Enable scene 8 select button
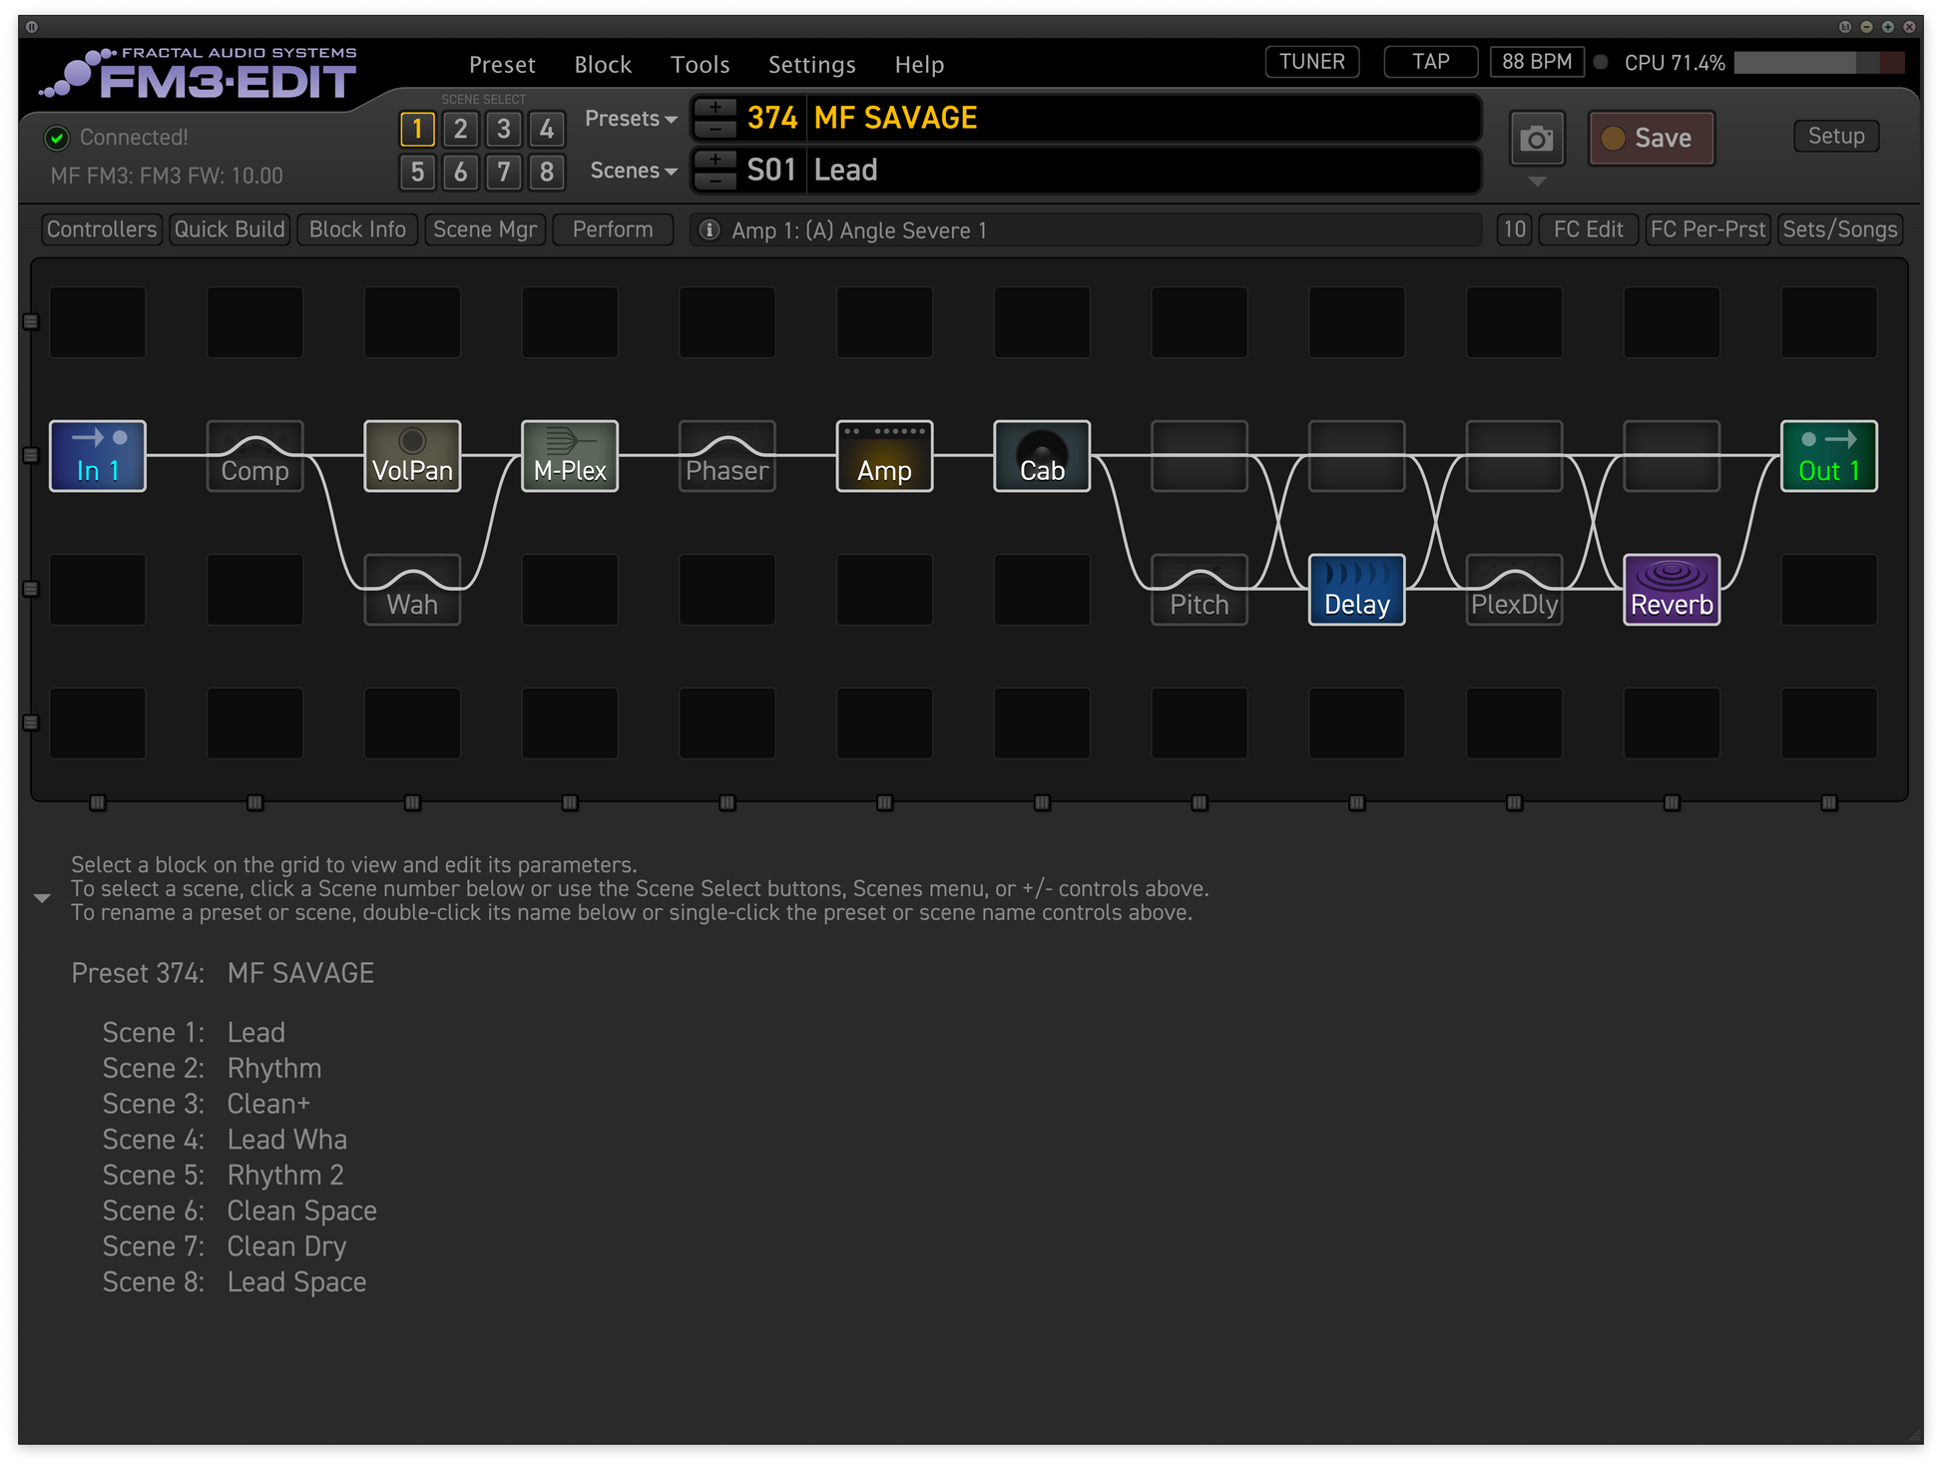1942x1466 pixels. click(546, 172)
